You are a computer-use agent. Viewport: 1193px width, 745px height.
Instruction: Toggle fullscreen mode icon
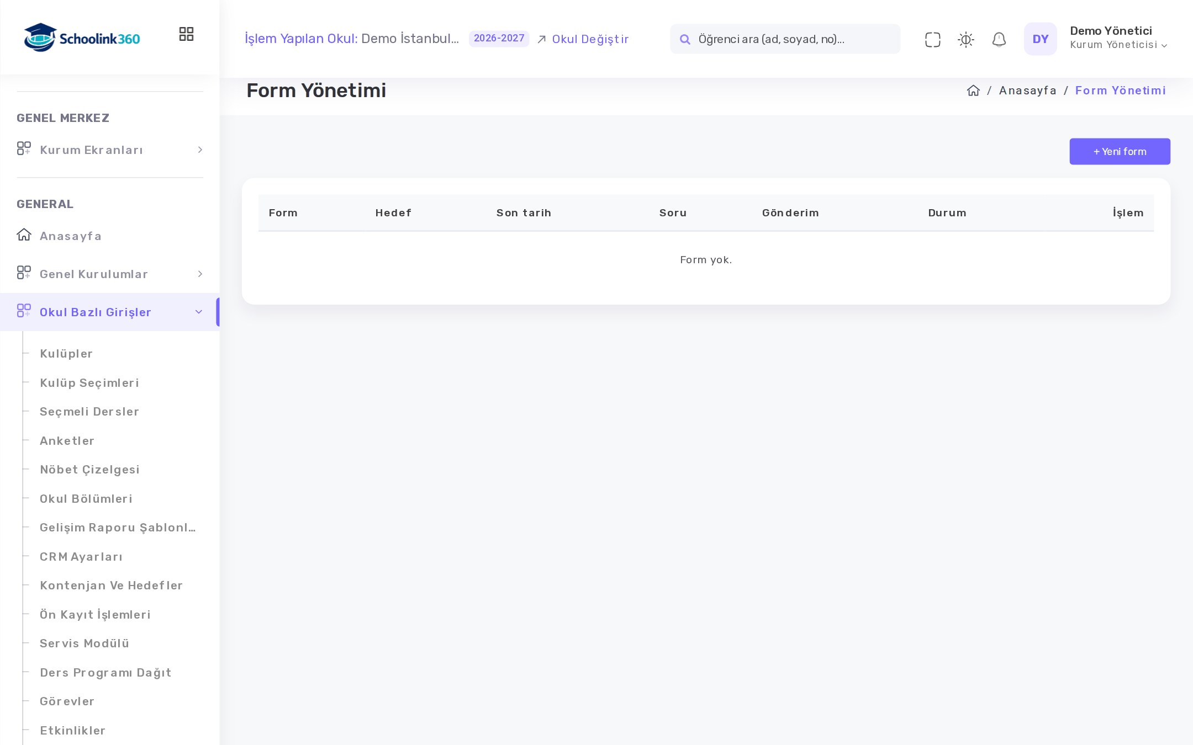coord(932,39)
